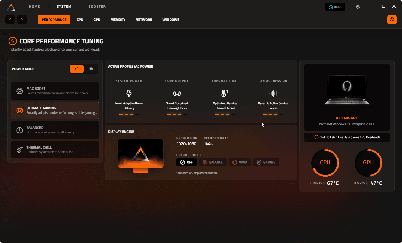Click Optimized Gaming Thermal Target label
402x243 pixels.
coord(225,106)
